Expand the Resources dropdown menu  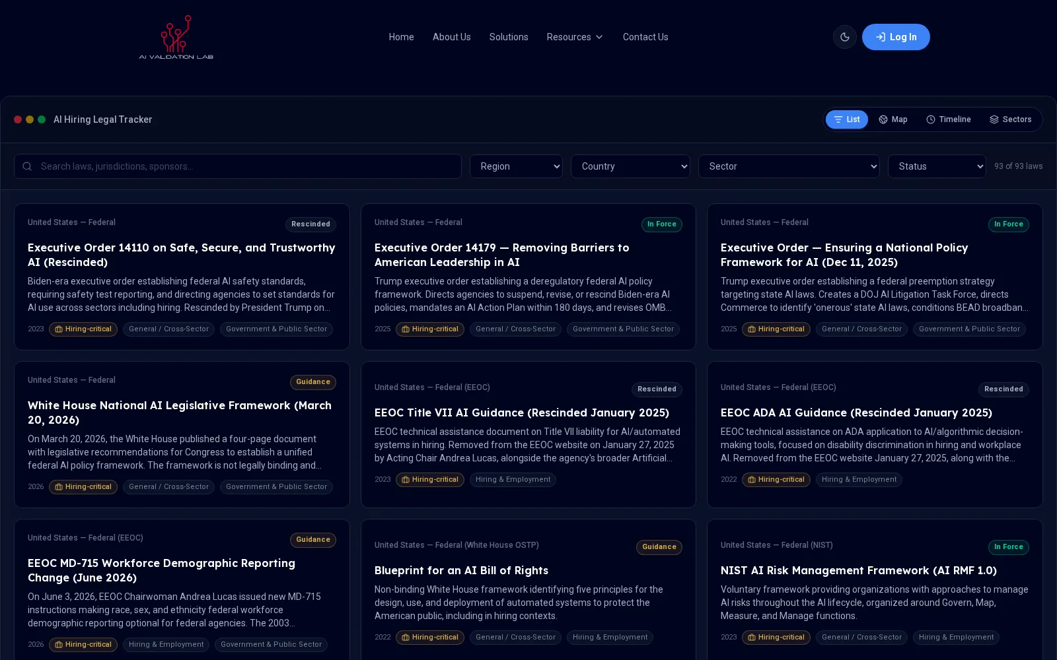(575, 37)
